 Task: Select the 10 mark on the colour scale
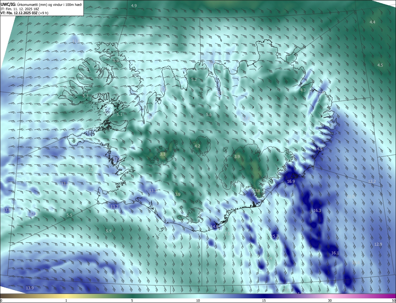coord(198,301)
